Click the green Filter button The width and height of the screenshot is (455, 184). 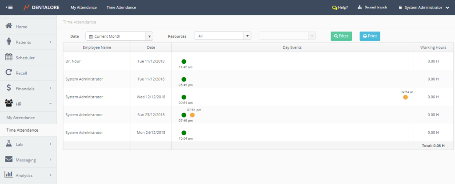coord(341,36)
